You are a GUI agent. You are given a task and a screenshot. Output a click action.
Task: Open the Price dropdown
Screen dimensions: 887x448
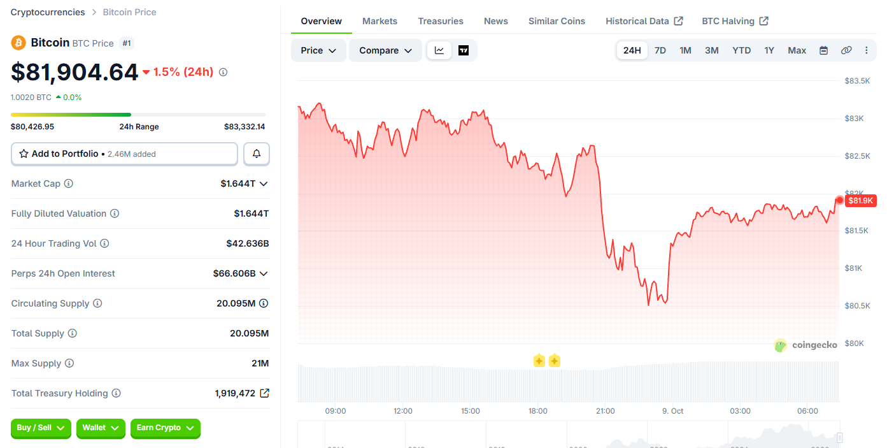[318, 50]
